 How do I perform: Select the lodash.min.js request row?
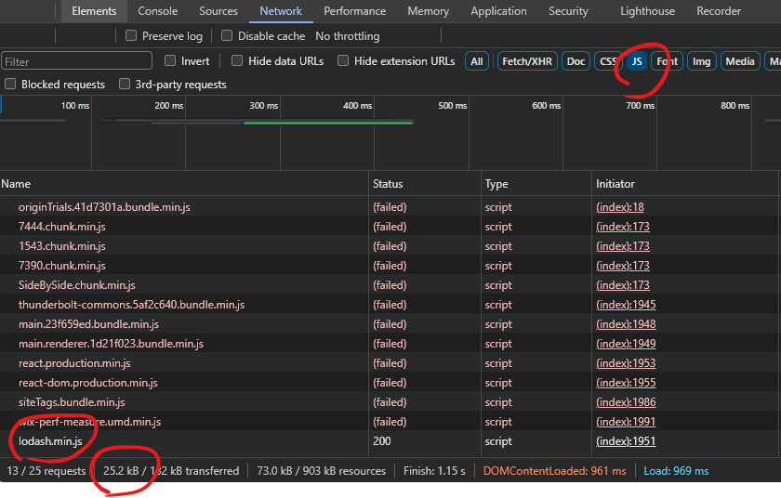pyautogui.click(x=389, y=440)
